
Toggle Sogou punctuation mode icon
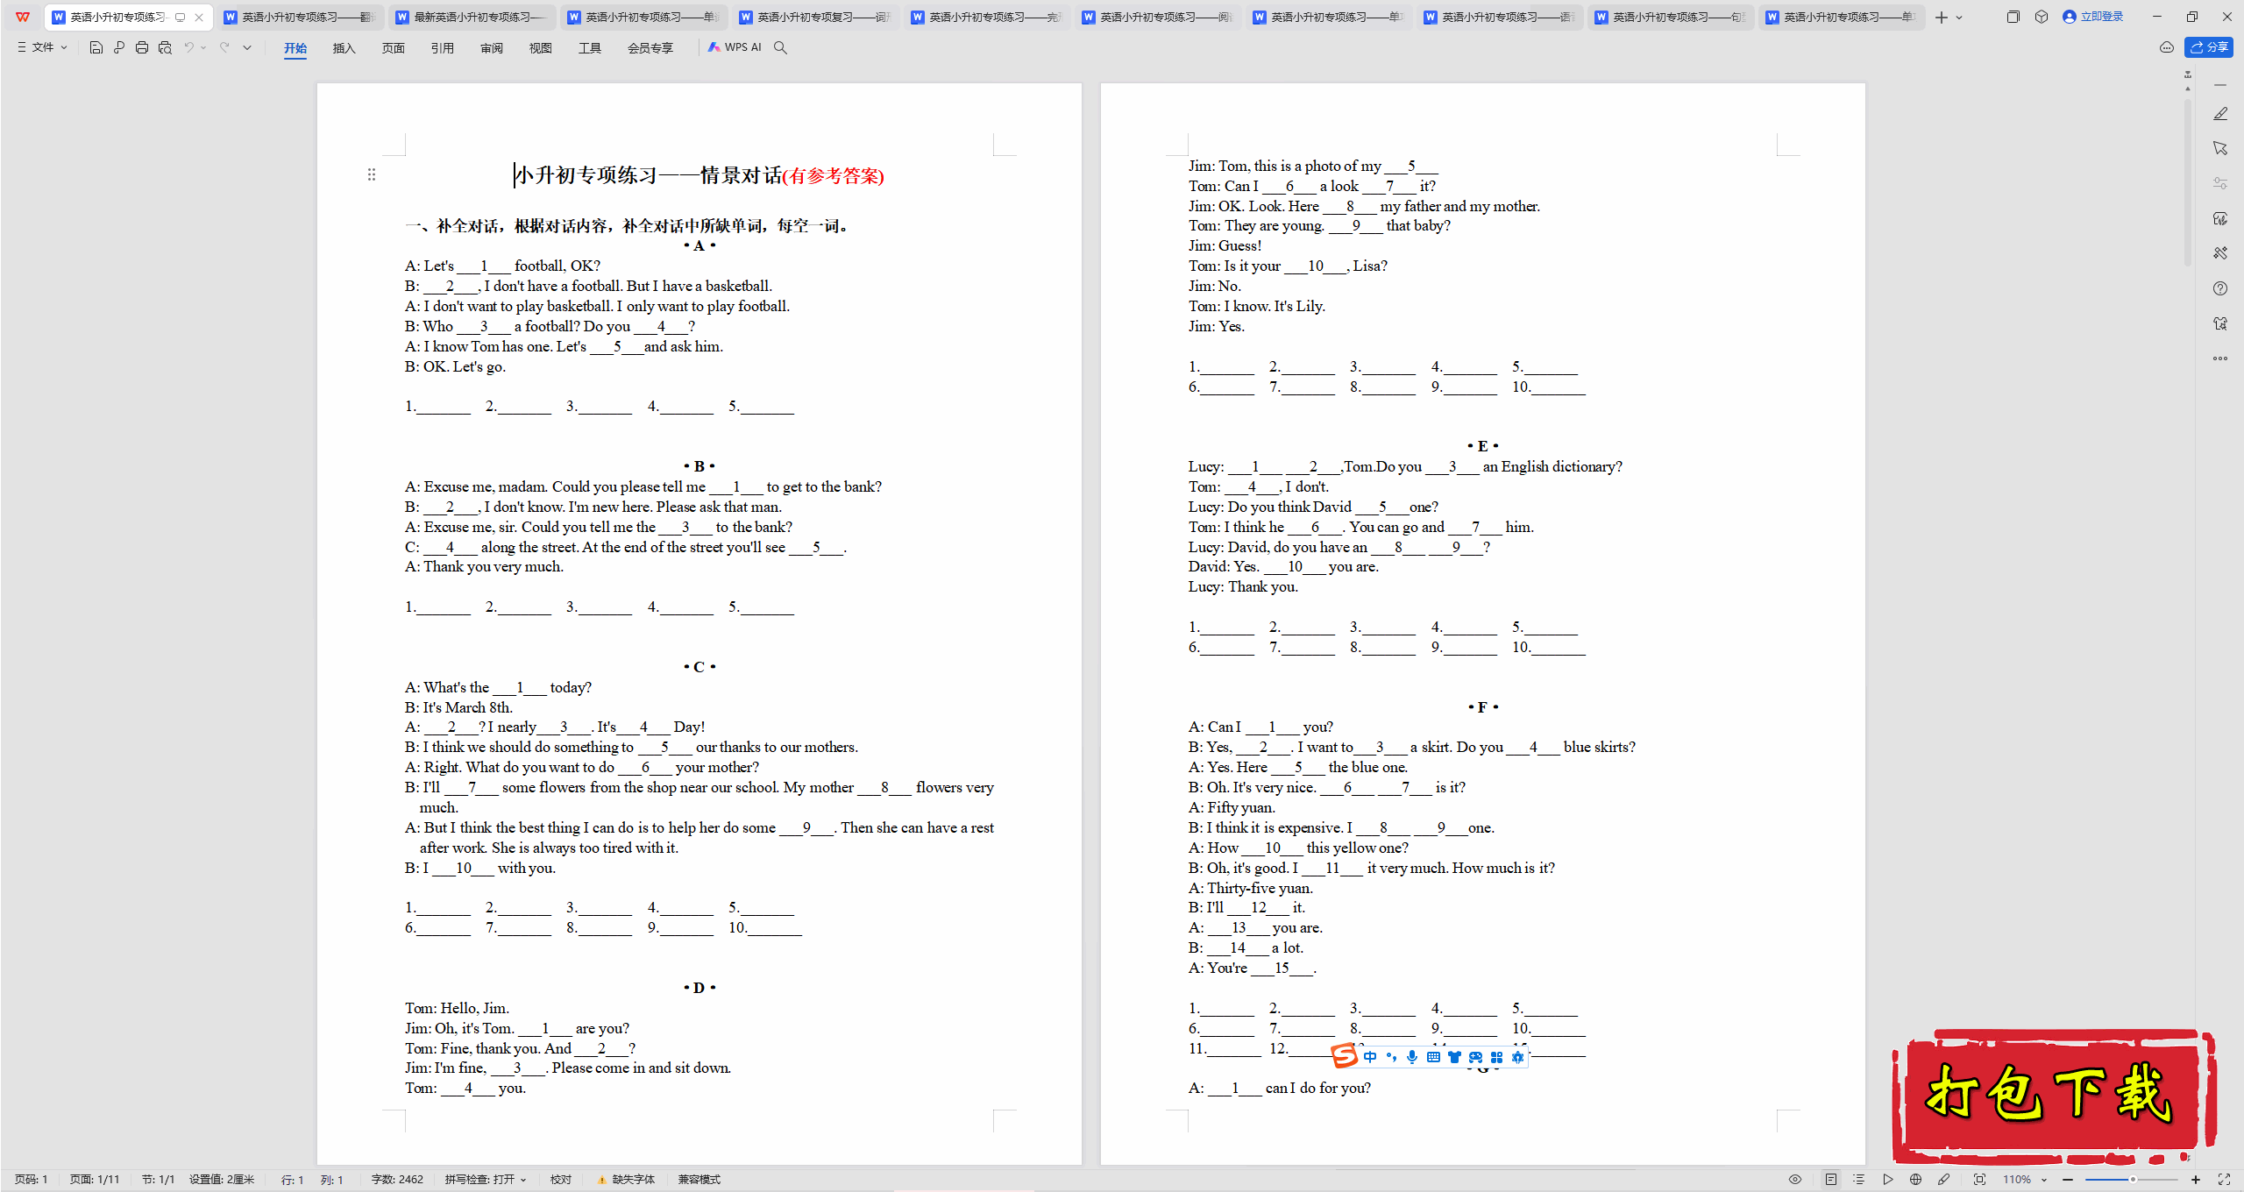point(1391,1057)
